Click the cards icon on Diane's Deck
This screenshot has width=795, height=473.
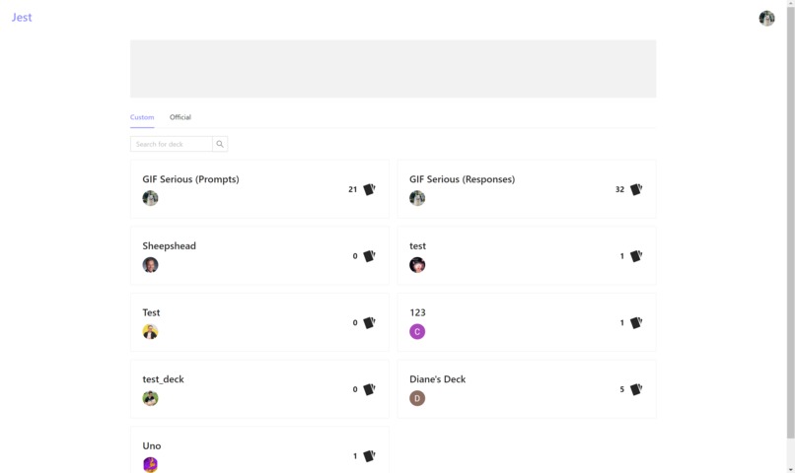tap(636, 389)
